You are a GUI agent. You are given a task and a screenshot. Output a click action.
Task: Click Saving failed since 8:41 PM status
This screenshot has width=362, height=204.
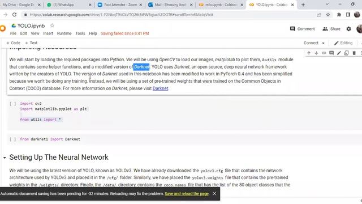[x=125, y=33]
